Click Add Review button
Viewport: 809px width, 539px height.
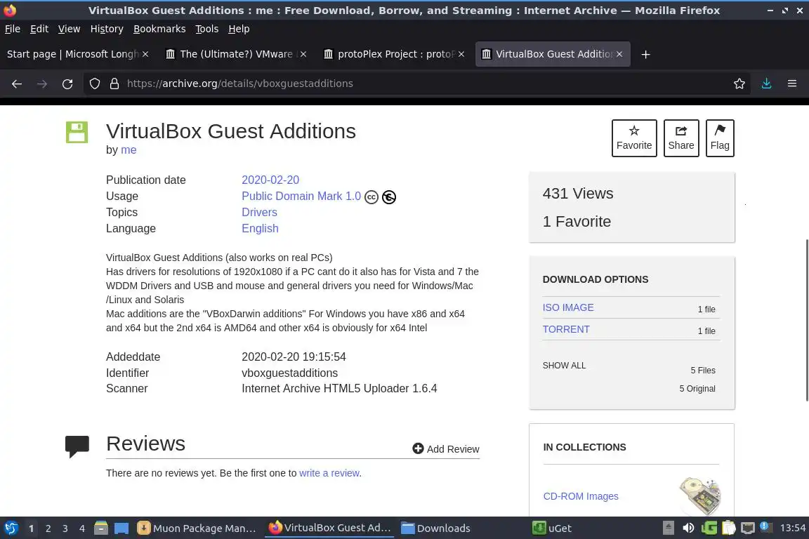[x=446, y=448]
